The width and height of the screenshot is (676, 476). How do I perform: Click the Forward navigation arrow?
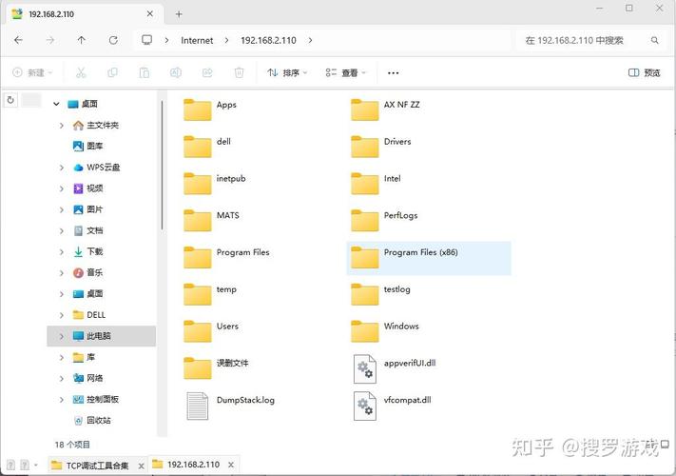click(50, 40)
